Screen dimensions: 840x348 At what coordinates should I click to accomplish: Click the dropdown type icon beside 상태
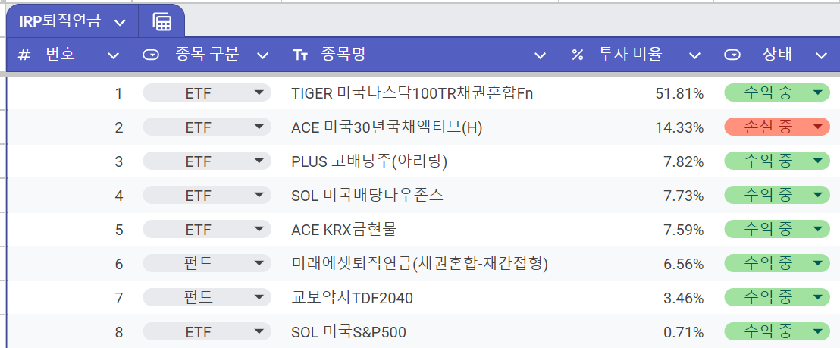coord(732,55)
